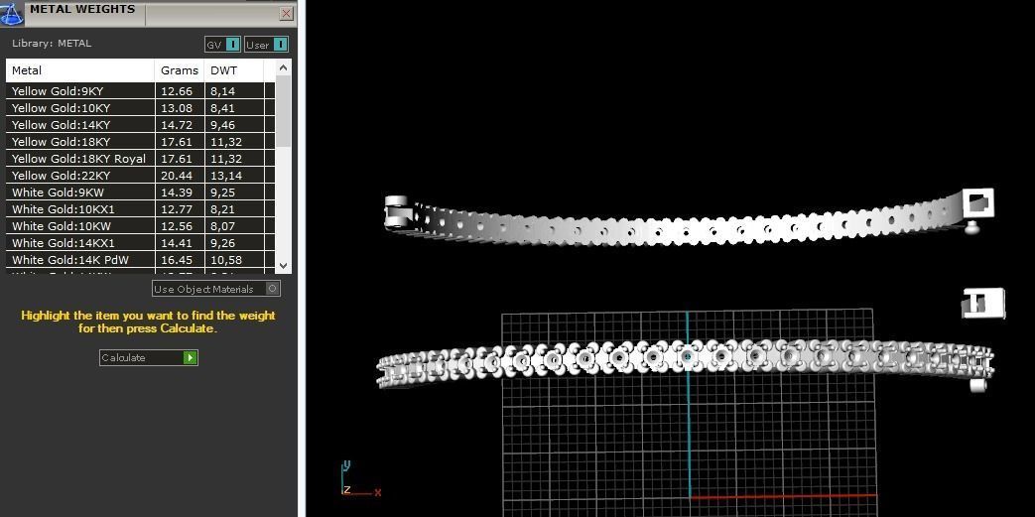Click the 12.66 grams value
Image resolution: width=1035 pixels, height=517 pixels.
tap(177, 91)
